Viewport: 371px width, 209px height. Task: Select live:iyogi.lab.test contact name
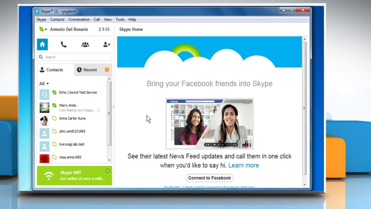click(72, 144)
